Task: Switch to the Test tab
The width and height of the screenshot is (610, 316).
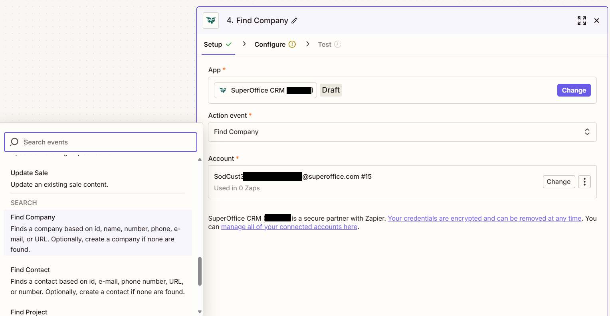Action: pos(324,44)
